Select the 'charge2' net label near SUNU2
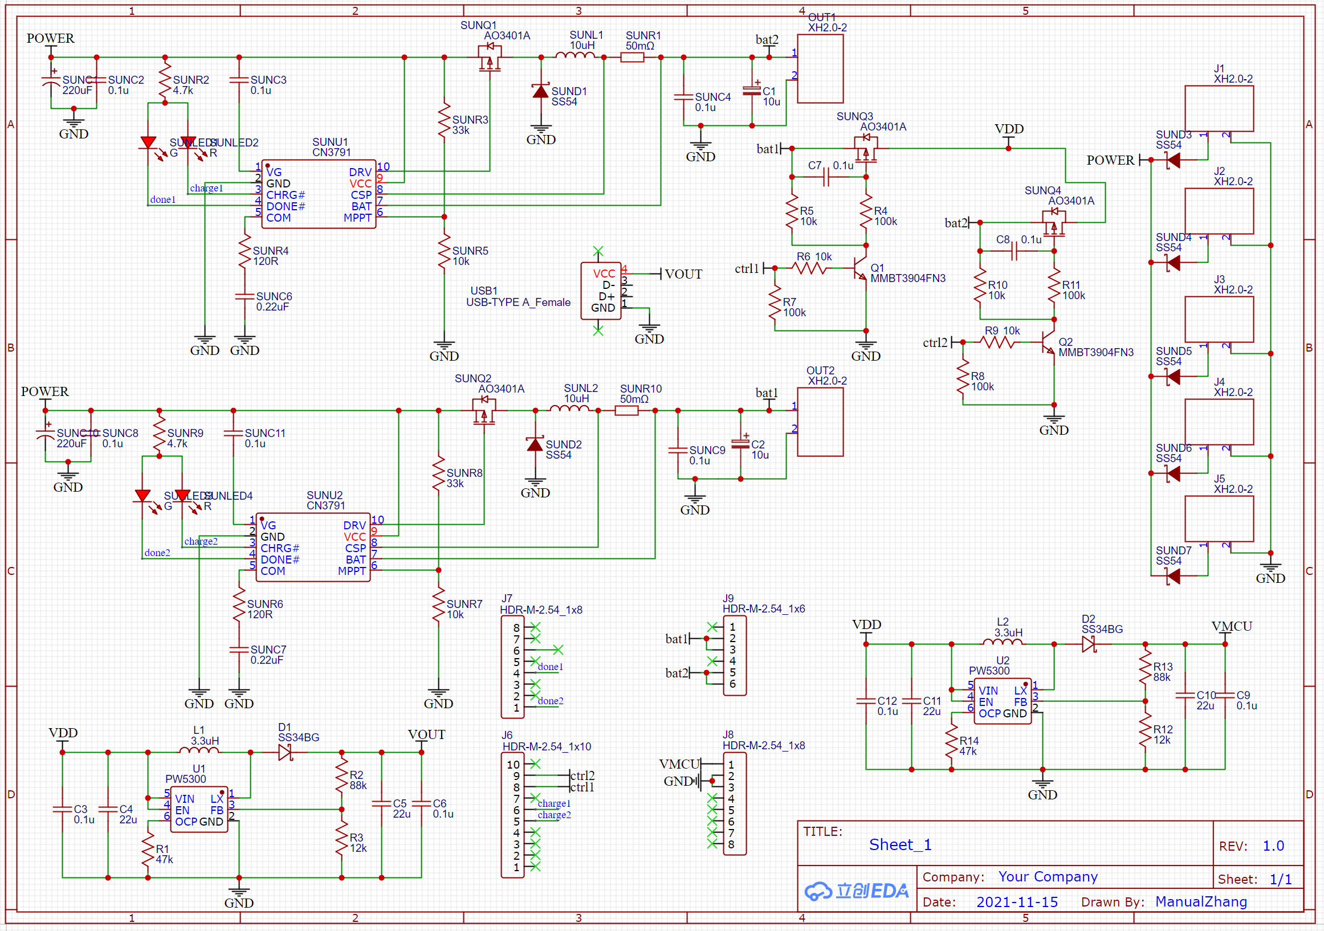Screen dimensions: 1324x931 [201, 541]
